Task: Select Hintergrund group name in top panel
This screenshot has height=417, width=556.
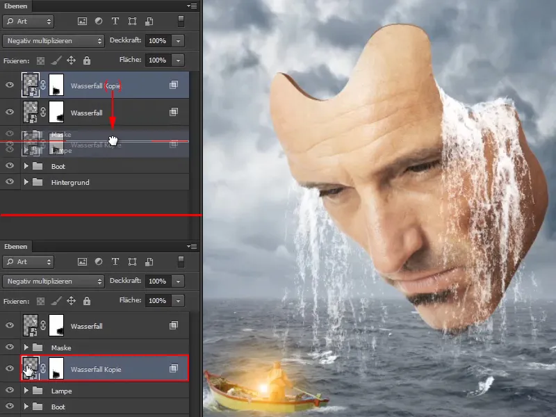Action: pyautogui.click(x=70, y=182)
